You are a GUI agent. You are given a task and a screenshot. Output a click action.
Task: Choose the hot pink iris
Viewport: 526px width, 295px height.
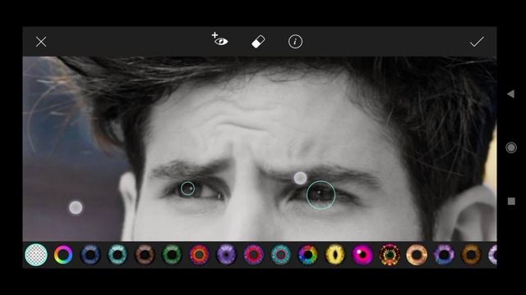point(362,255)
